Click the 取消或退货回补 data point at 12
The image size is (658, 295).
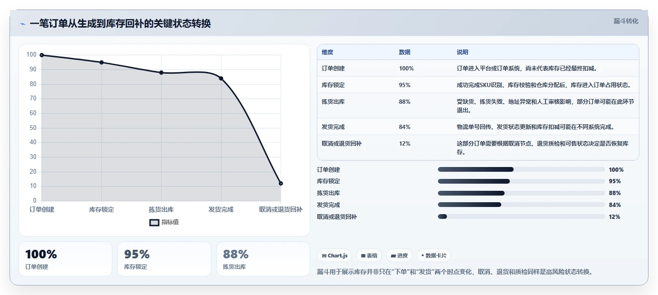tap(281, 183)
